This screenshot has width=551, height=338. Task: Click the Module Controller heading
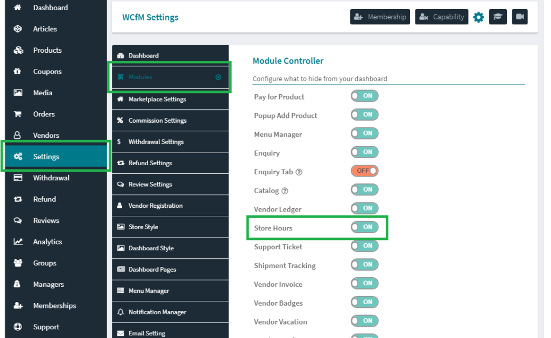288,61
